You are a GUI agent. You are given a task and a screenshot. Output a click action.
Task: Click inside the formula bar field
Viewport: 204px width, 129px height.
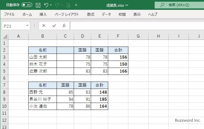click(x=137, y=26)
